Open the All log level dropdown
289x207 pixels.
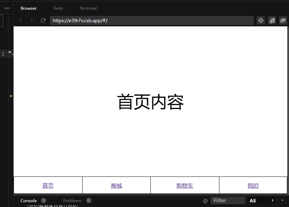[x=261, y=200]
